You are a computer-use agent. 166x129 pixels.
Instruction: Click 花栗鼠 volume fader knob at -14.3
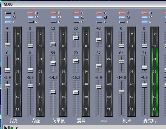(x=53, y=92)
